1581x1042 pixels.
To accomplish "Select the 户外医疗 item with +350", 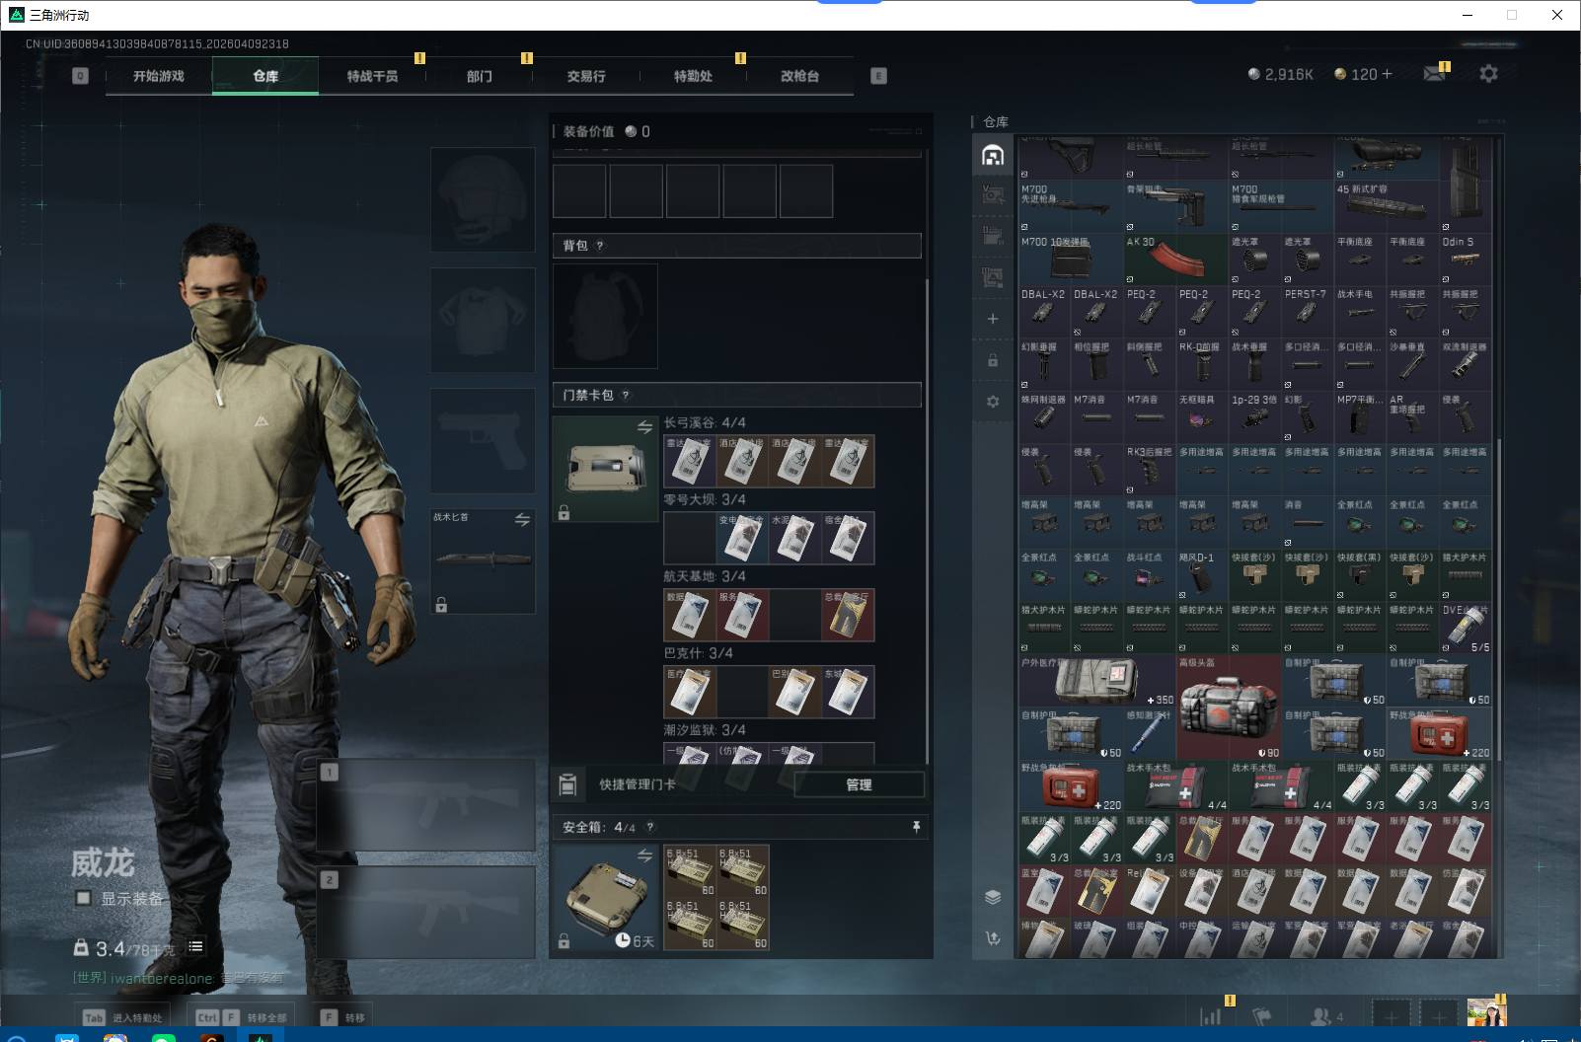I will point(1097,681).
